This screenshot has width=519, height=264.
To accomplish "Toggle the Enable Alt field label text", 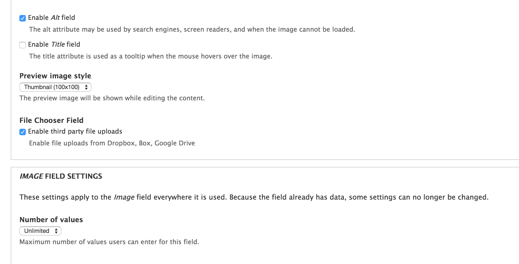I will point(51,17).
